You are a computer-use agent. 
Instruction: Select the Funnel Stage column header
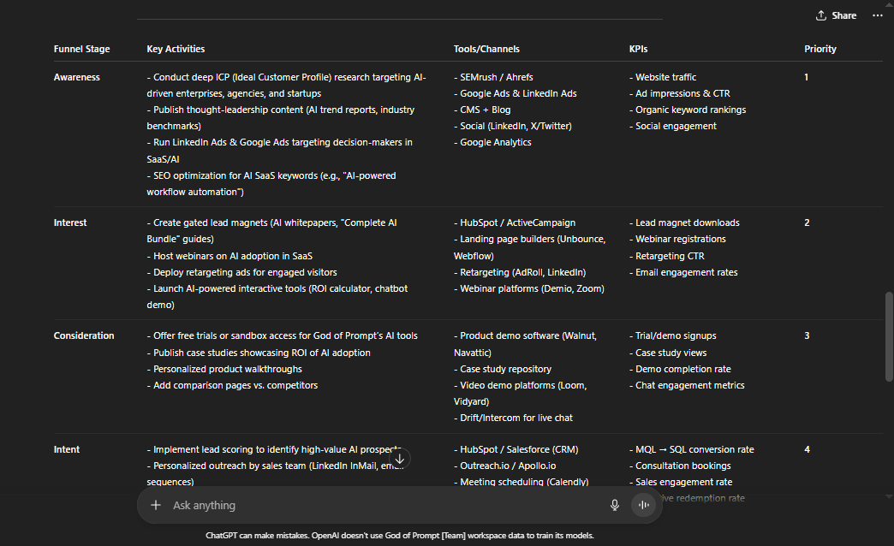81,49
